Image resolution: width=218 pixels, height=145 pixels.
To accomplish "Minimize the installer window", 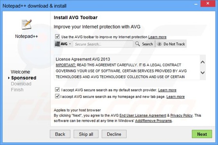I will pyautogui.click(x=196, y=4).
